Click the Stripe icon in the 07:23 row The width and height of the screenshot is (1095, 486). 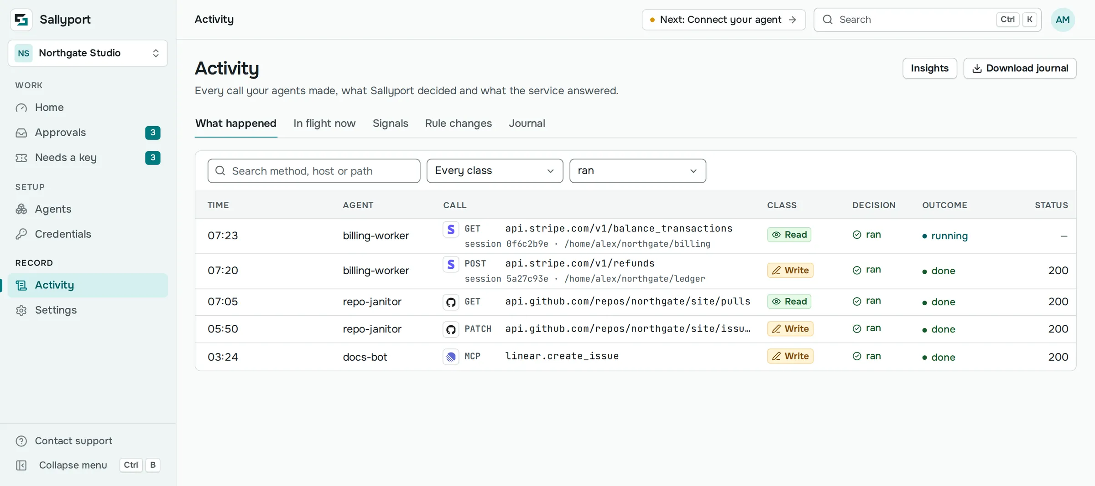[451, 229]
